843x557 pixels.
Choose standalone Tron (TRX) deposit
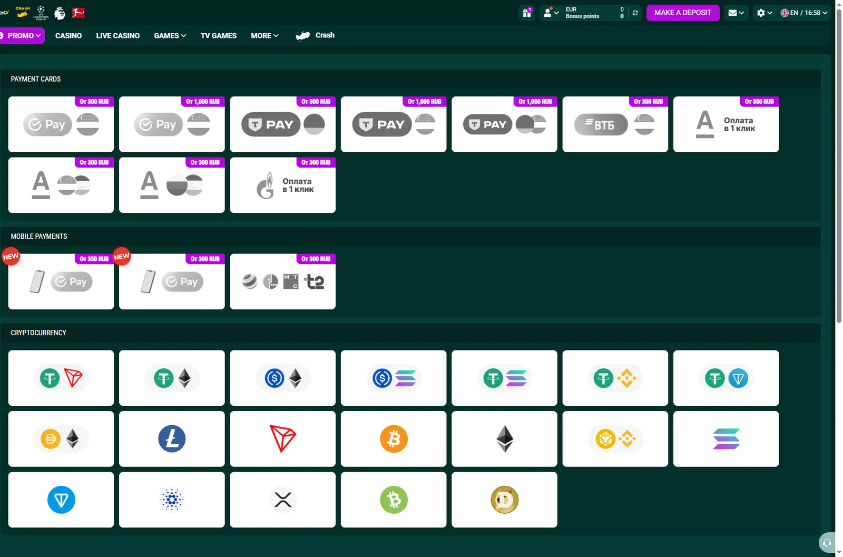click(283, 439)
